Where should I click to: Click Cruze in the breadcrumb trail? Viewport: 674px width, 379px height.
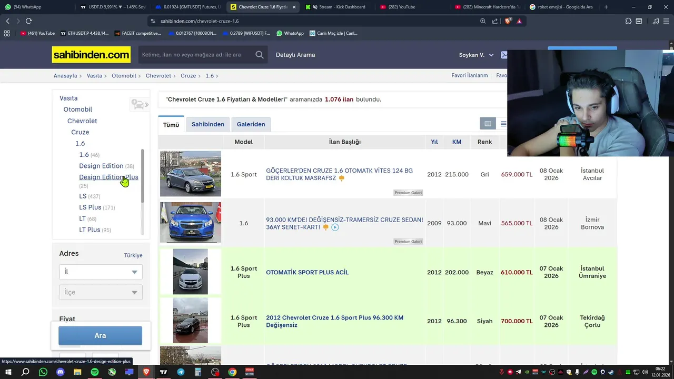point(188,76)
